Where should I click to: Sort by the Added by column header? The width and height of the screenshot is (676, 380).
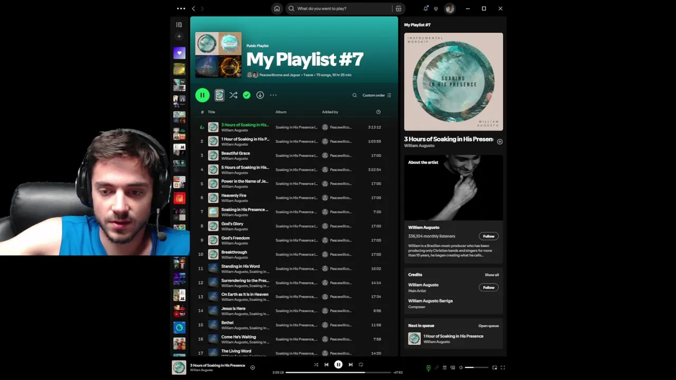coord(330,112)
